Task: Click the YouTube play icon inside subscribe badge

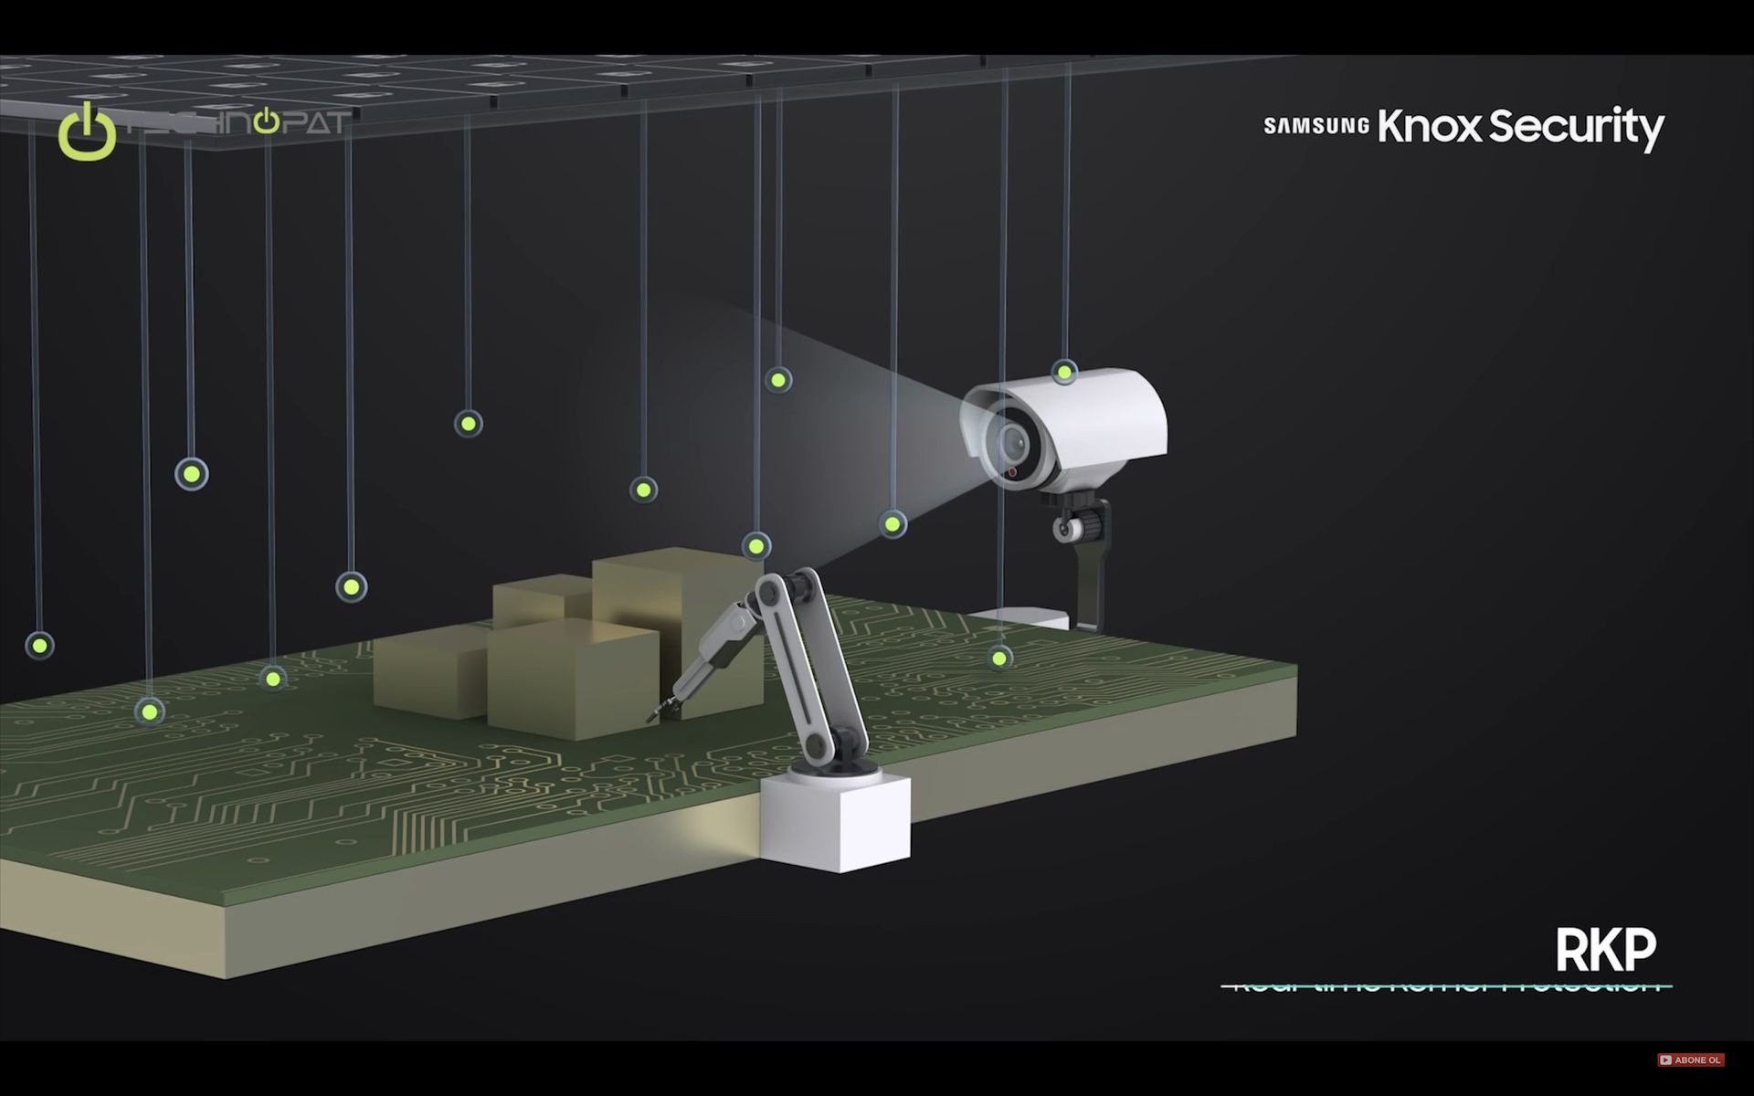Action: 1665,1060
